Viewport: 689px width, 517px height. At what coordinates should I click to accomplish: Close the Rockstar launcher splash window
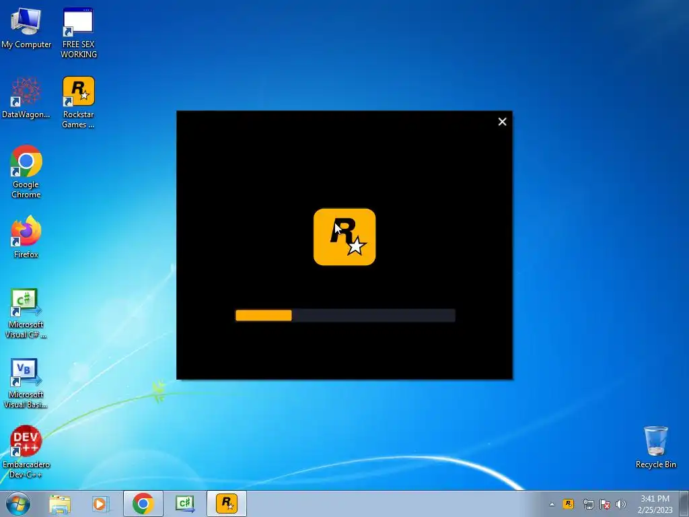[502, 122]
